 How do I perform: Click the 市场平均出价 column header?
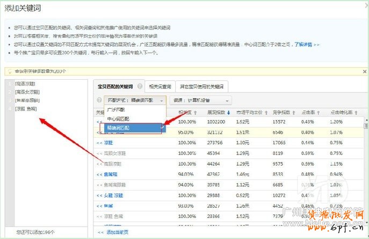coord(249,113)
